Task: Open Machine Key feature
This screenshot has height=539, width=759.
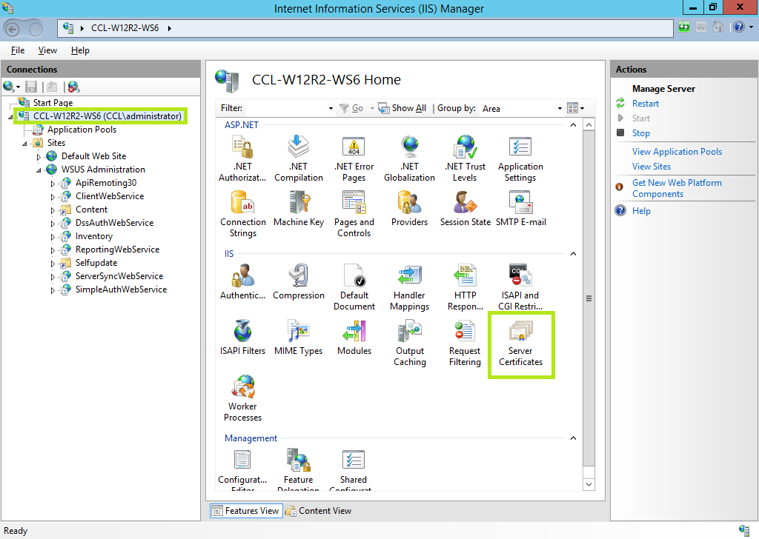Action: 298,209
